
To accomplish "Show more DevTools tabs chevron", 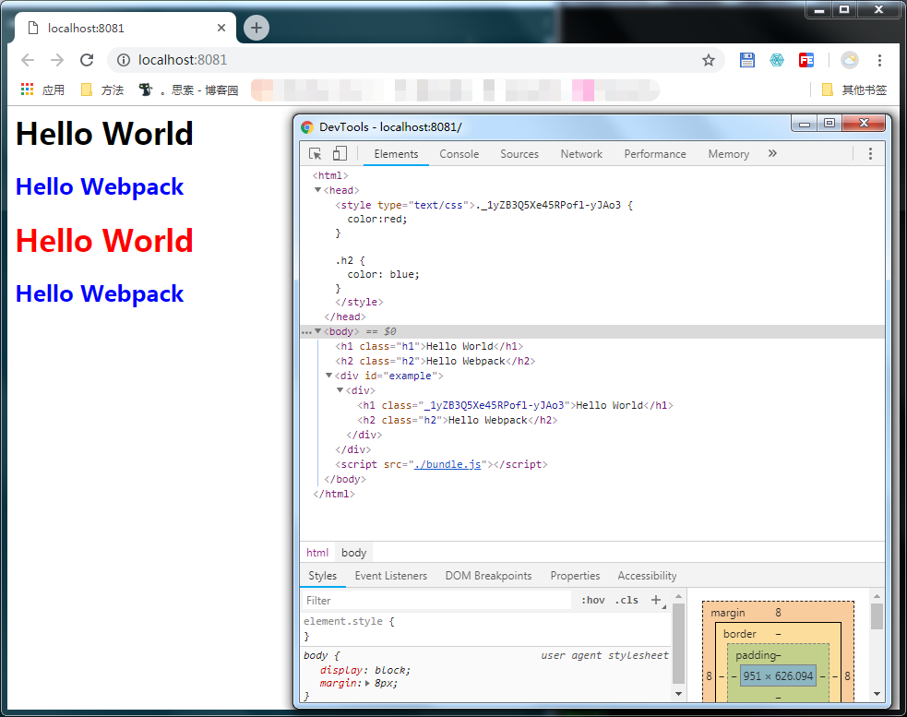I will (x=772, y=154).
